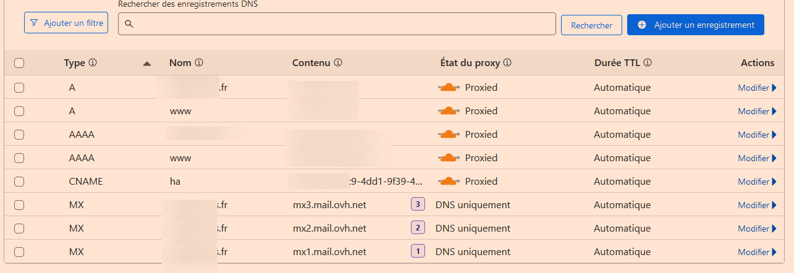Click the priority 3 badge on mx3.mail.ovh.net row
Viewport: 794px width, 273px height.
pyautogui.click(x=418, y=204)
